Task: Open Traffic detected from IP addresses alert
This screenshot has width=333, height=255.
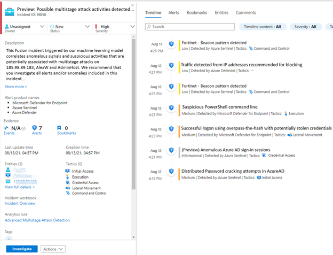Action: coord(242,65)
